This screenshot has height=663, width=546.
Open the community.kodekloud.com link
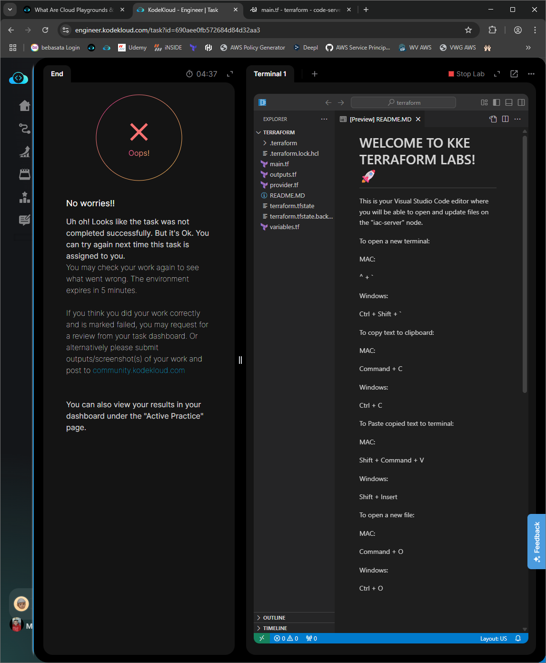139,371
